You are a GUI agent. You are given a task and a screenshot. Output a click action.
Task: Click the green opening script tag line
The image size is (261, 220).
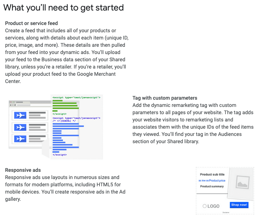pyautogui.click(x=76, y=97)
